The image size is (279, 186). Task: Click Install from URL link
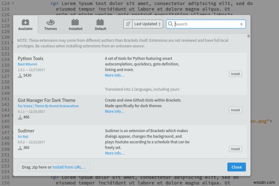69,167
